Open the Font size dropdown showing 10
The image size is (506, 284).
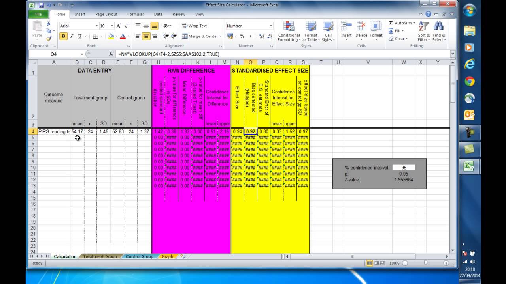click(112, 26)
